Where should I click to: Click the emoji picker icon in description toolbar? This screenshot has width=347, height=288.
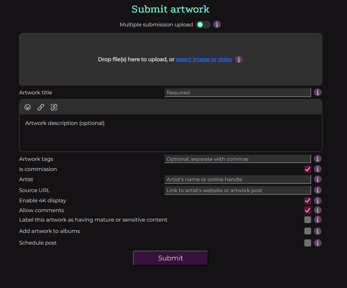click(x=28, y=107)
